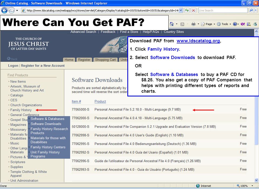
Task: Select Software Downloads in flyout menu
Action: click(x=46, y=124)
